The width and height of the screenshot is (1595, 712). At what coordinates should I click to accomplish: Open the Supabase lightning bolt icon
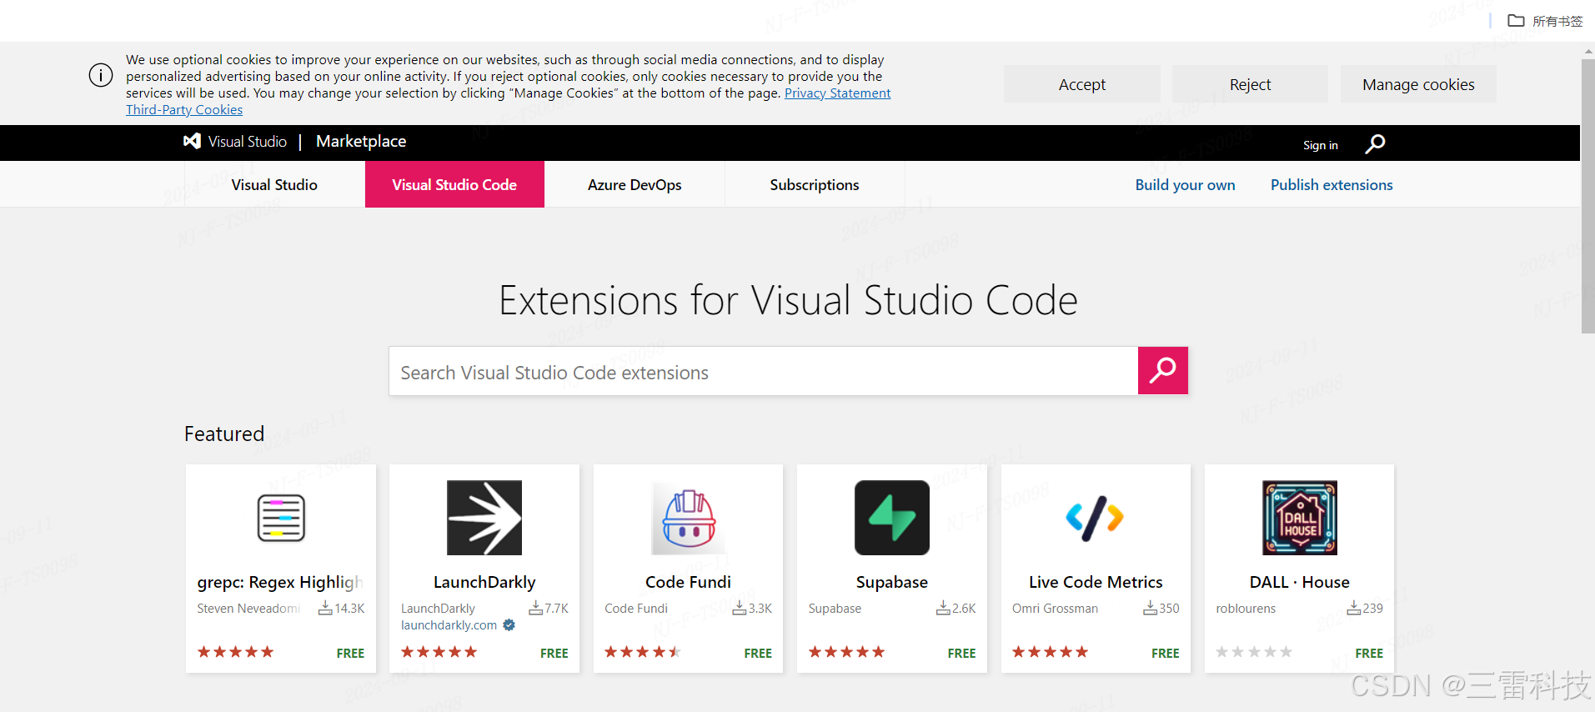[892, 518]
